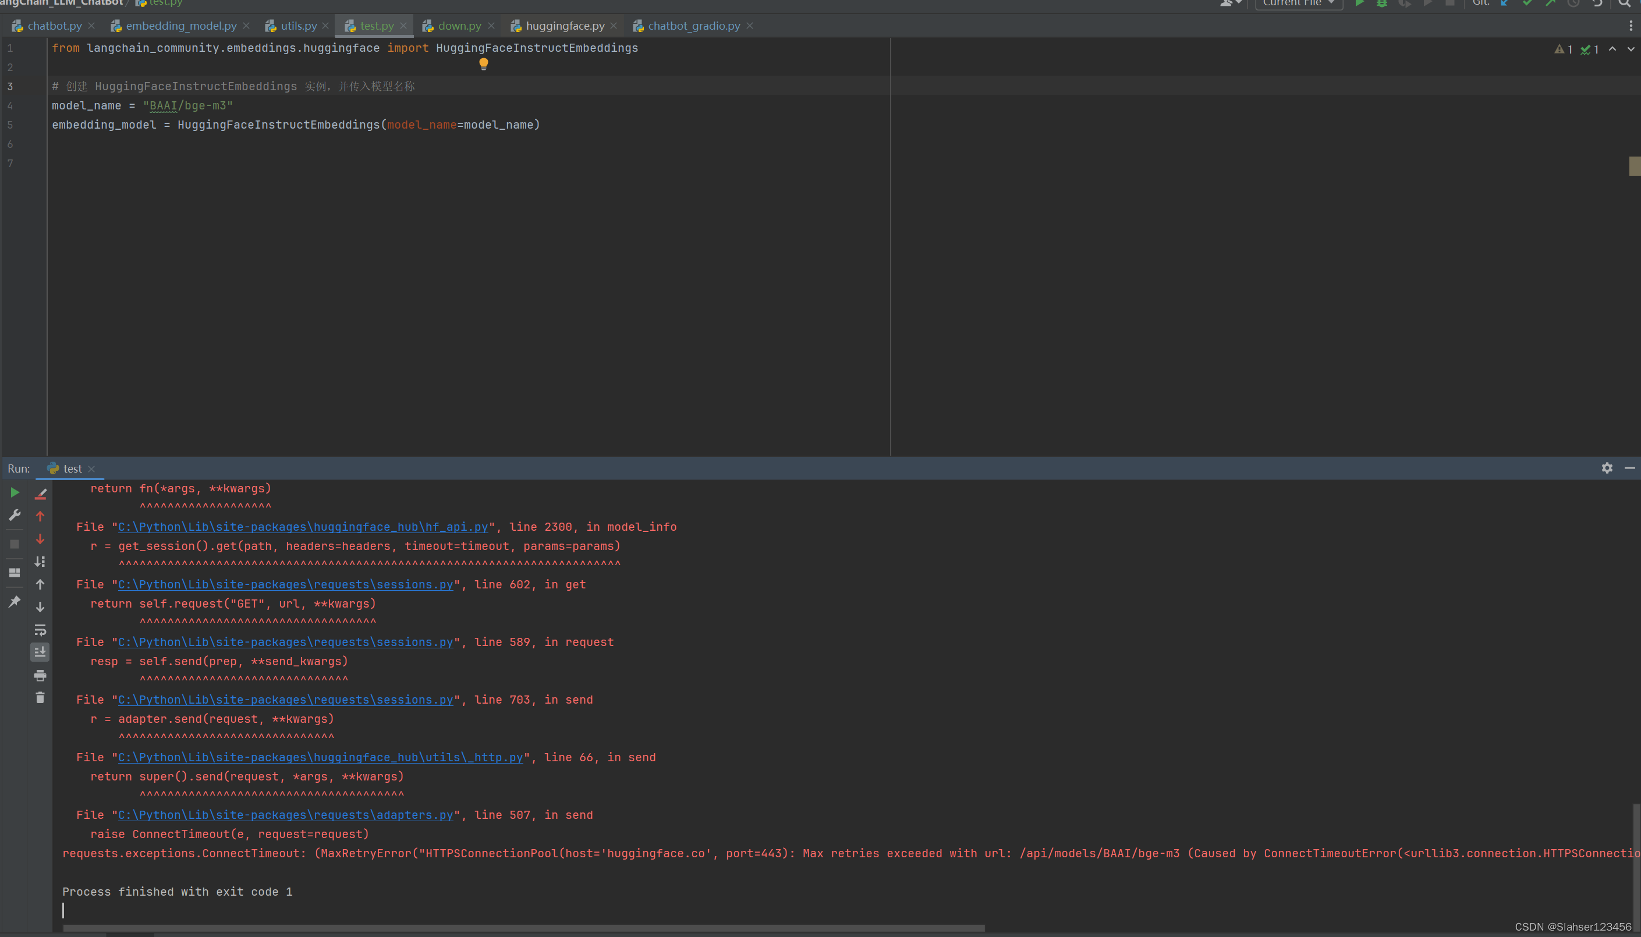Open the hf_api.py traceback link
The image size is (1641, 937).
(x=303, y=527)
